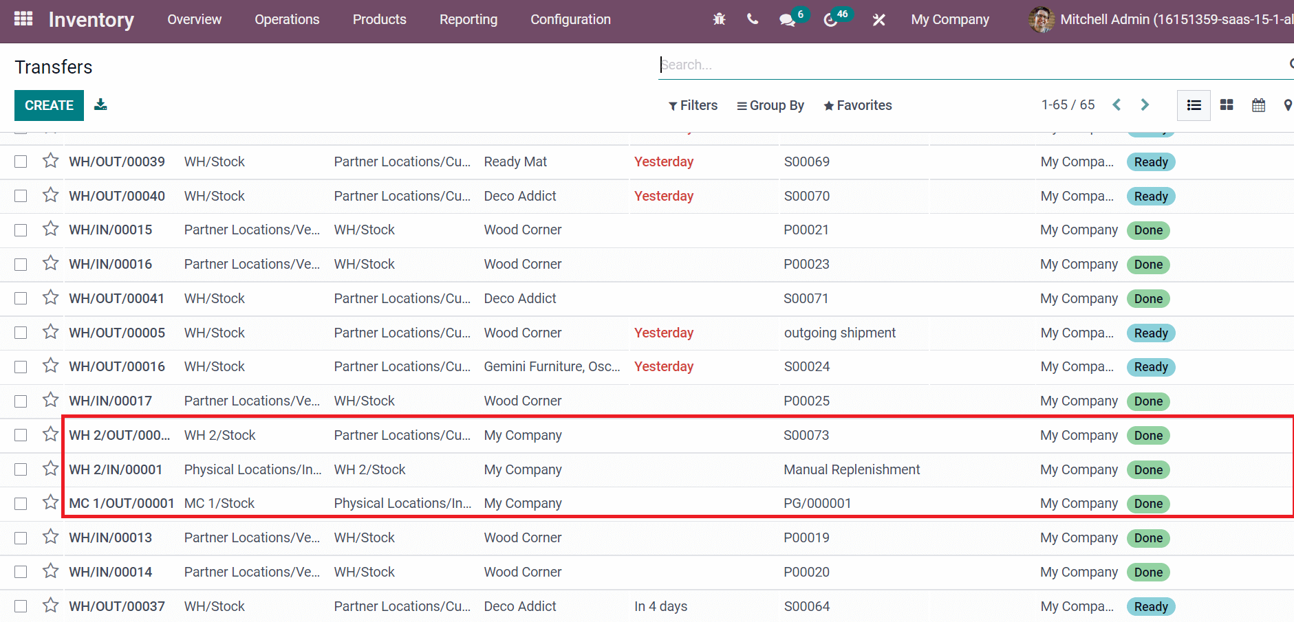Open activities clock showing 46
1294x622 pixels.
[x=837, y=19]
